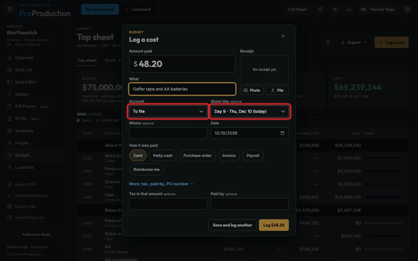Open the notifications bell
418x261 pixels.
pyautogui.click(x=349, y=9)
